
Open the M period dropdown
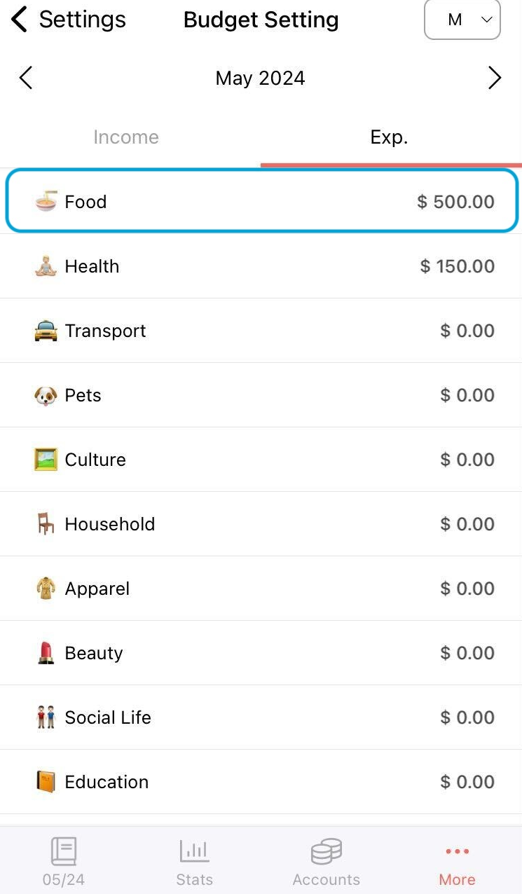[x=462, y=20]
